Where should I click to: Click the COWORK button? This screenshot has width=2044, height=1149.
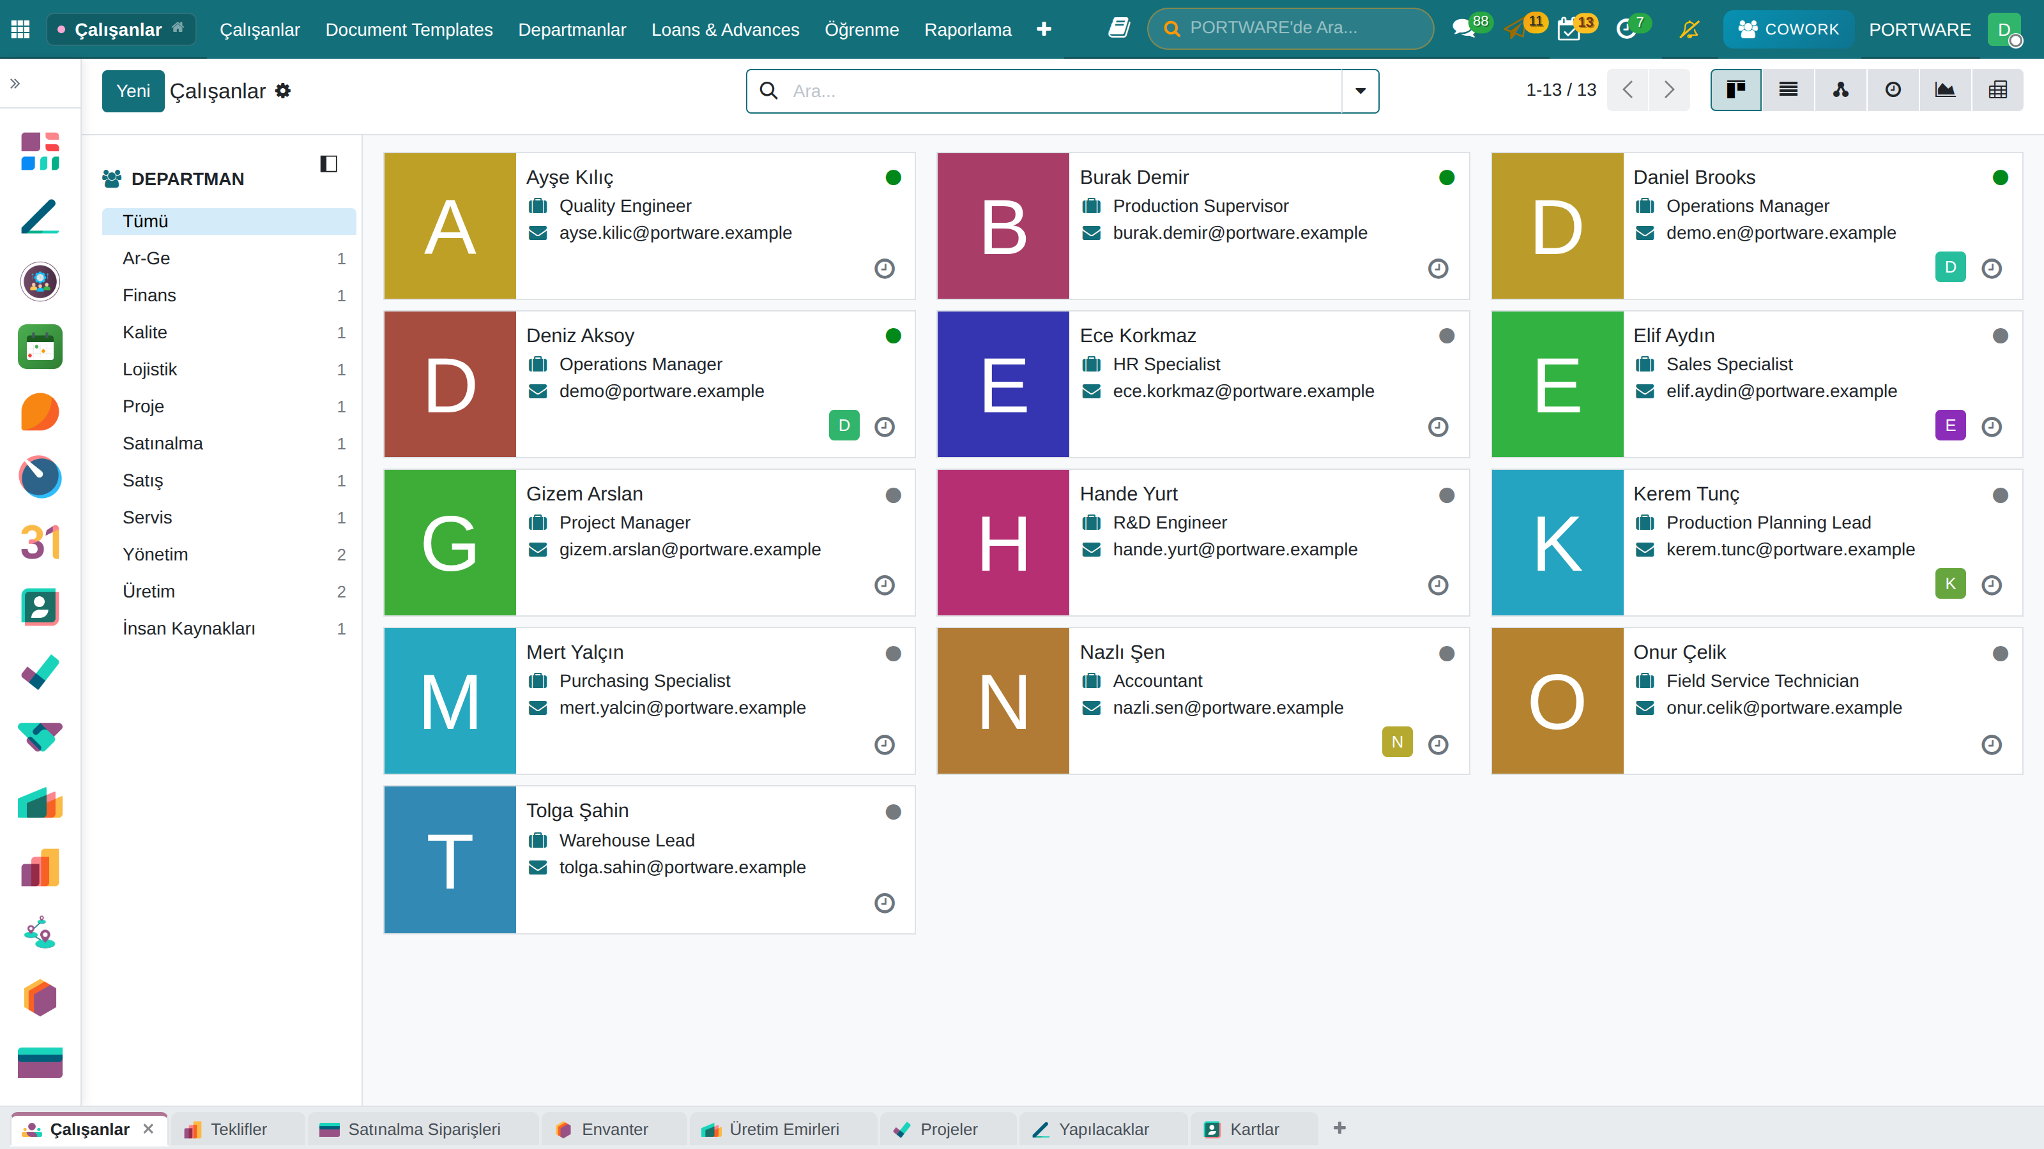[1788, 29]
